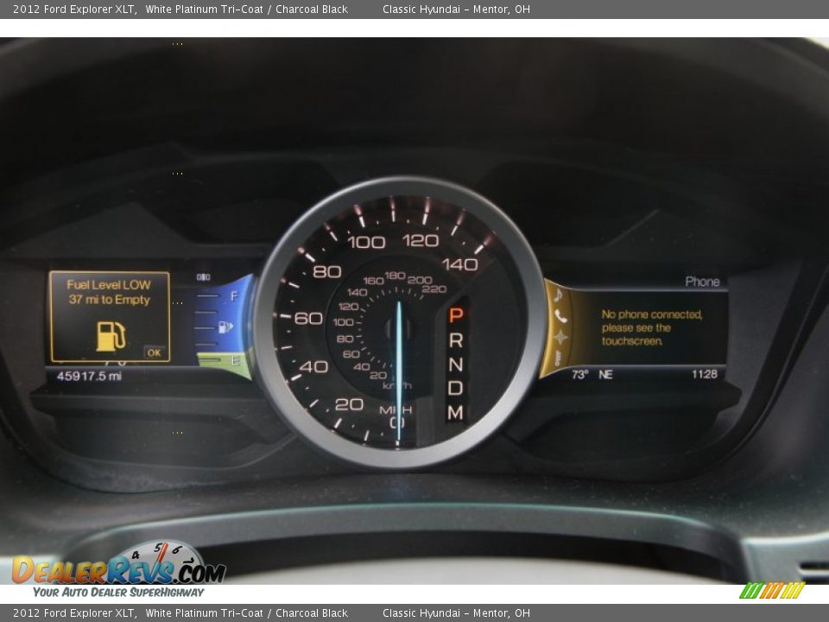The width and height of the screenshot is (829, 622).
Task: Click the 45917.5 mi odometer reading
Action: click(89, 376)
